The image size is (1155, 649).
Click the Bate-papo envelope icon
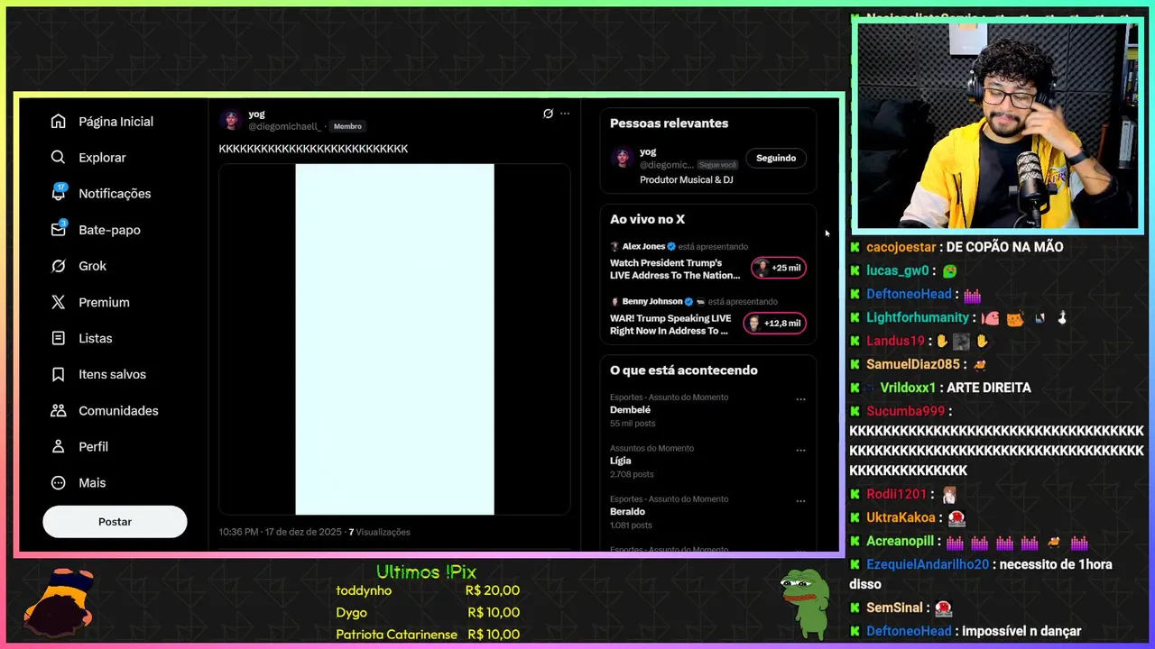(x=59, y=229)
